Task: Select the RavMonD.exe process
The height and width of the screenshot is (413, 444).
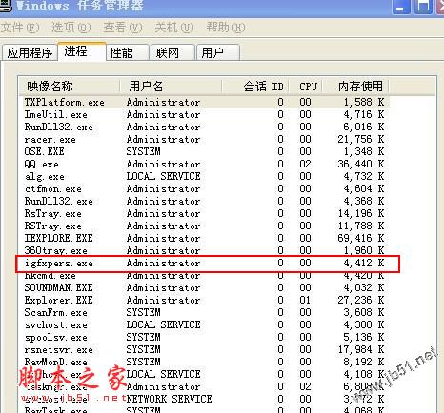Action: (x=204, y=362)
